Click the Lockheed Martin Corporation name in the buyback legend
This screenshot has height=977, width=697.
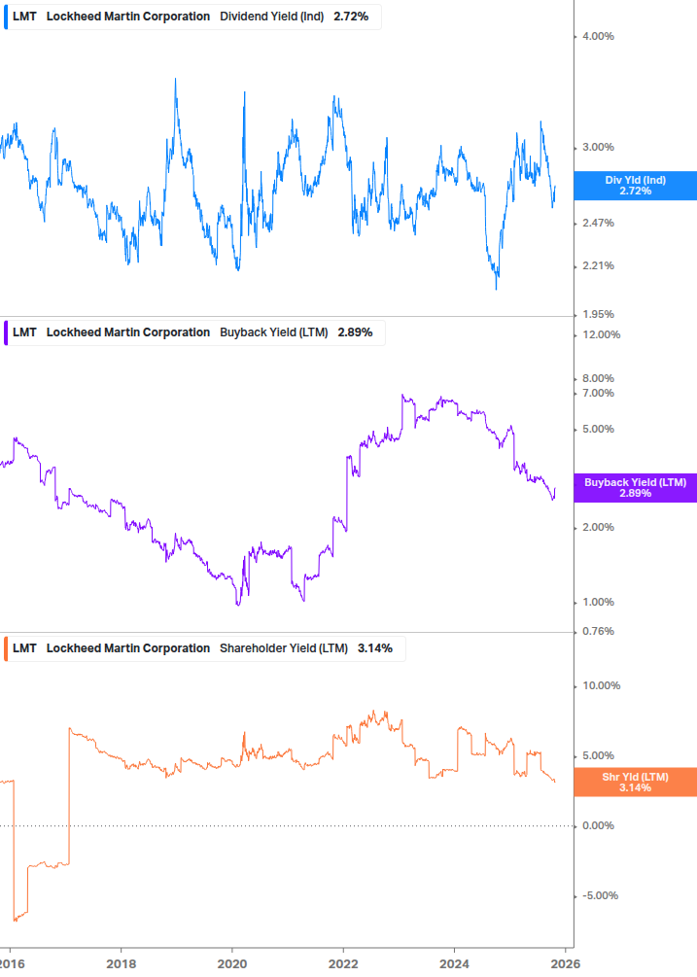pyautogui.click(x=127, y=332)
